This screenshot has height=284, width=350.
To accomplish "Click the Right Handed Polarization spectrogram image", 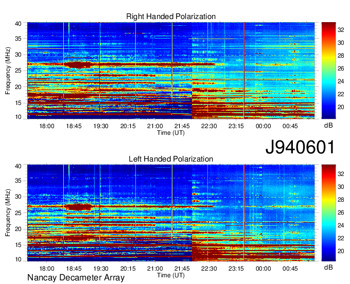I will (x=171, y=70).
